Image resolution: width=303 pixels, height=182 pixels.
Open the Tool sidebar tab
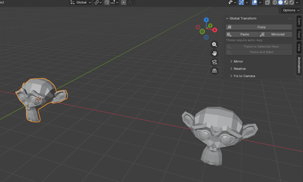point(299,34)
